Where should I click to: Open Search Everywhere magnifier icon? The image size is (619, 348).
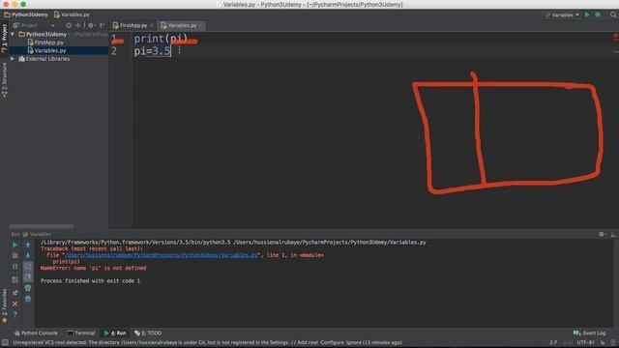tap(613, 14)
